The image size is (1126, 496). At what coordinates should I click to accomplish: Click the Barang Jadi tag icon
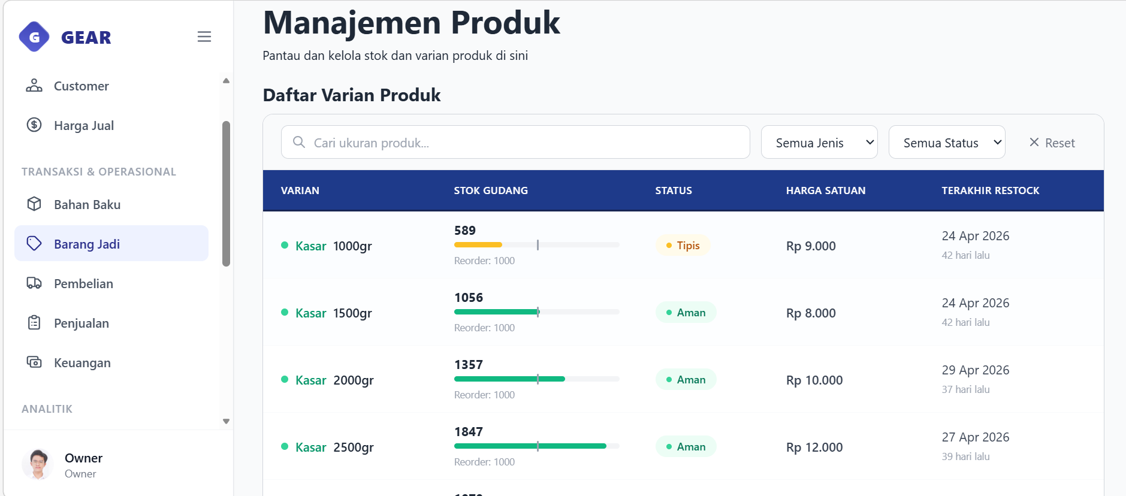click(x=34, y=244)
